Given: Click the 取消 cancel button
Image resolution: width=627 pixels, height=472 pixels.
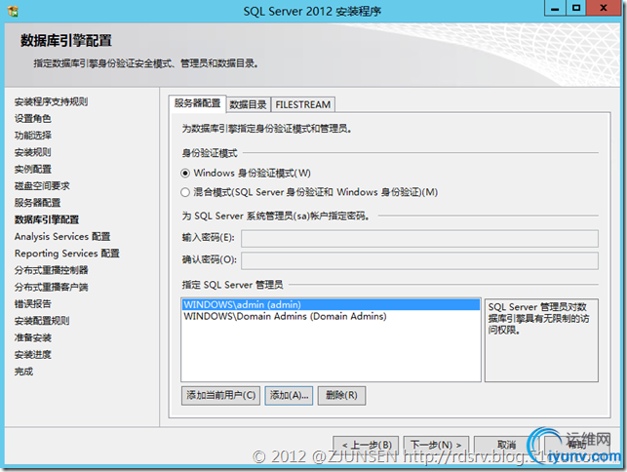Looking at the screenshot, I should tap(506, 445).
